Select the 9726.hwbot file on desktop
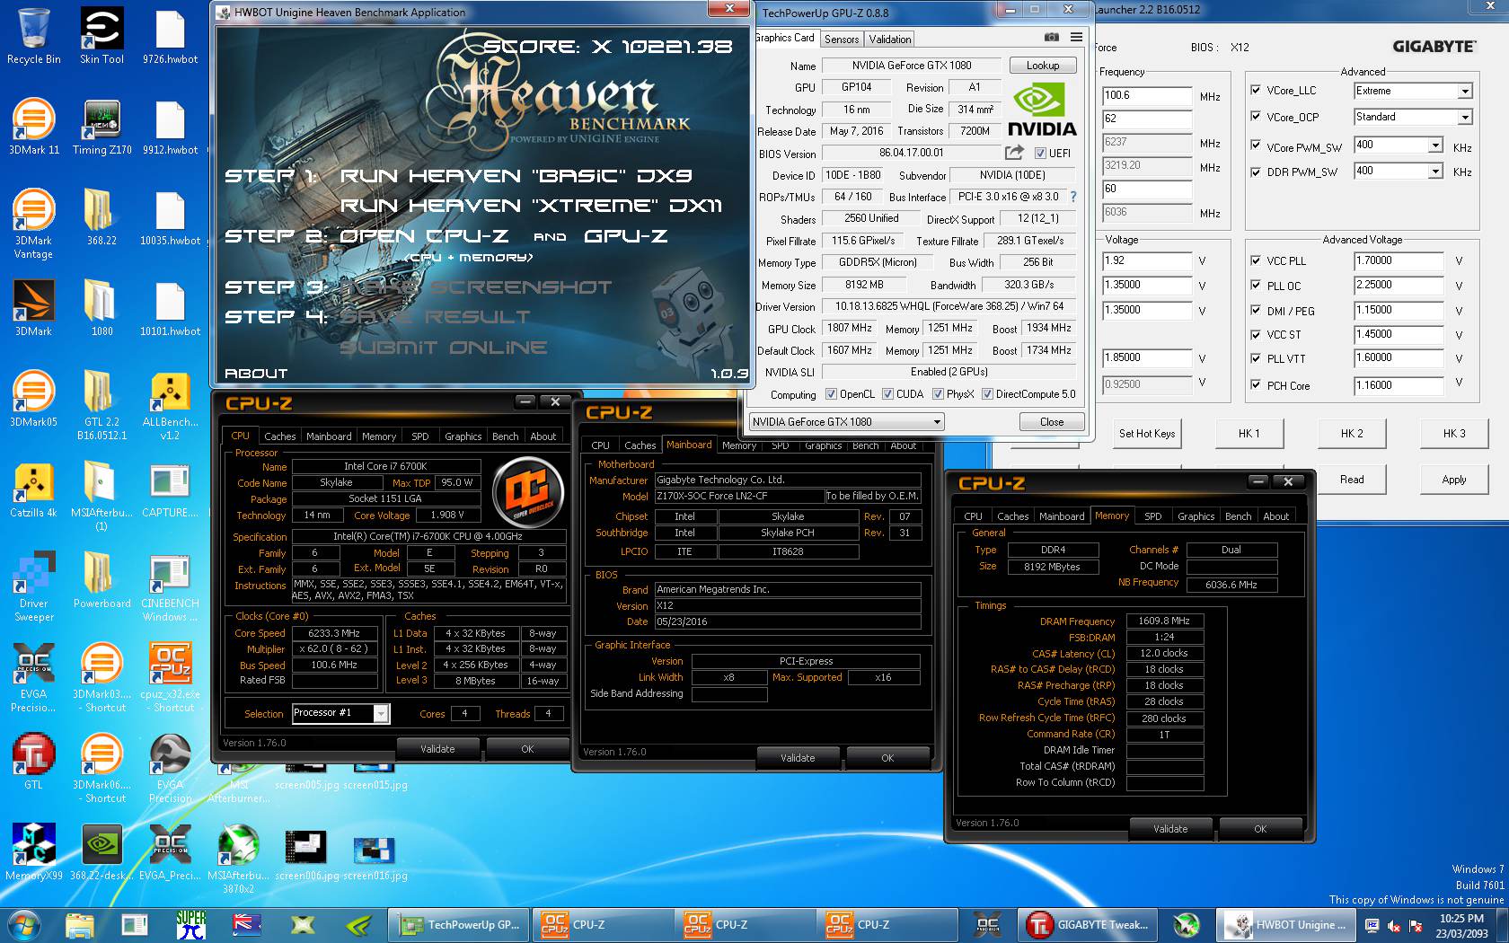The image size is (1509, 943). click(170, 36)
